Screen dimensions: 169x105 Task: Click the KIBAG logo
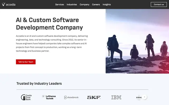tap(139, 97)
